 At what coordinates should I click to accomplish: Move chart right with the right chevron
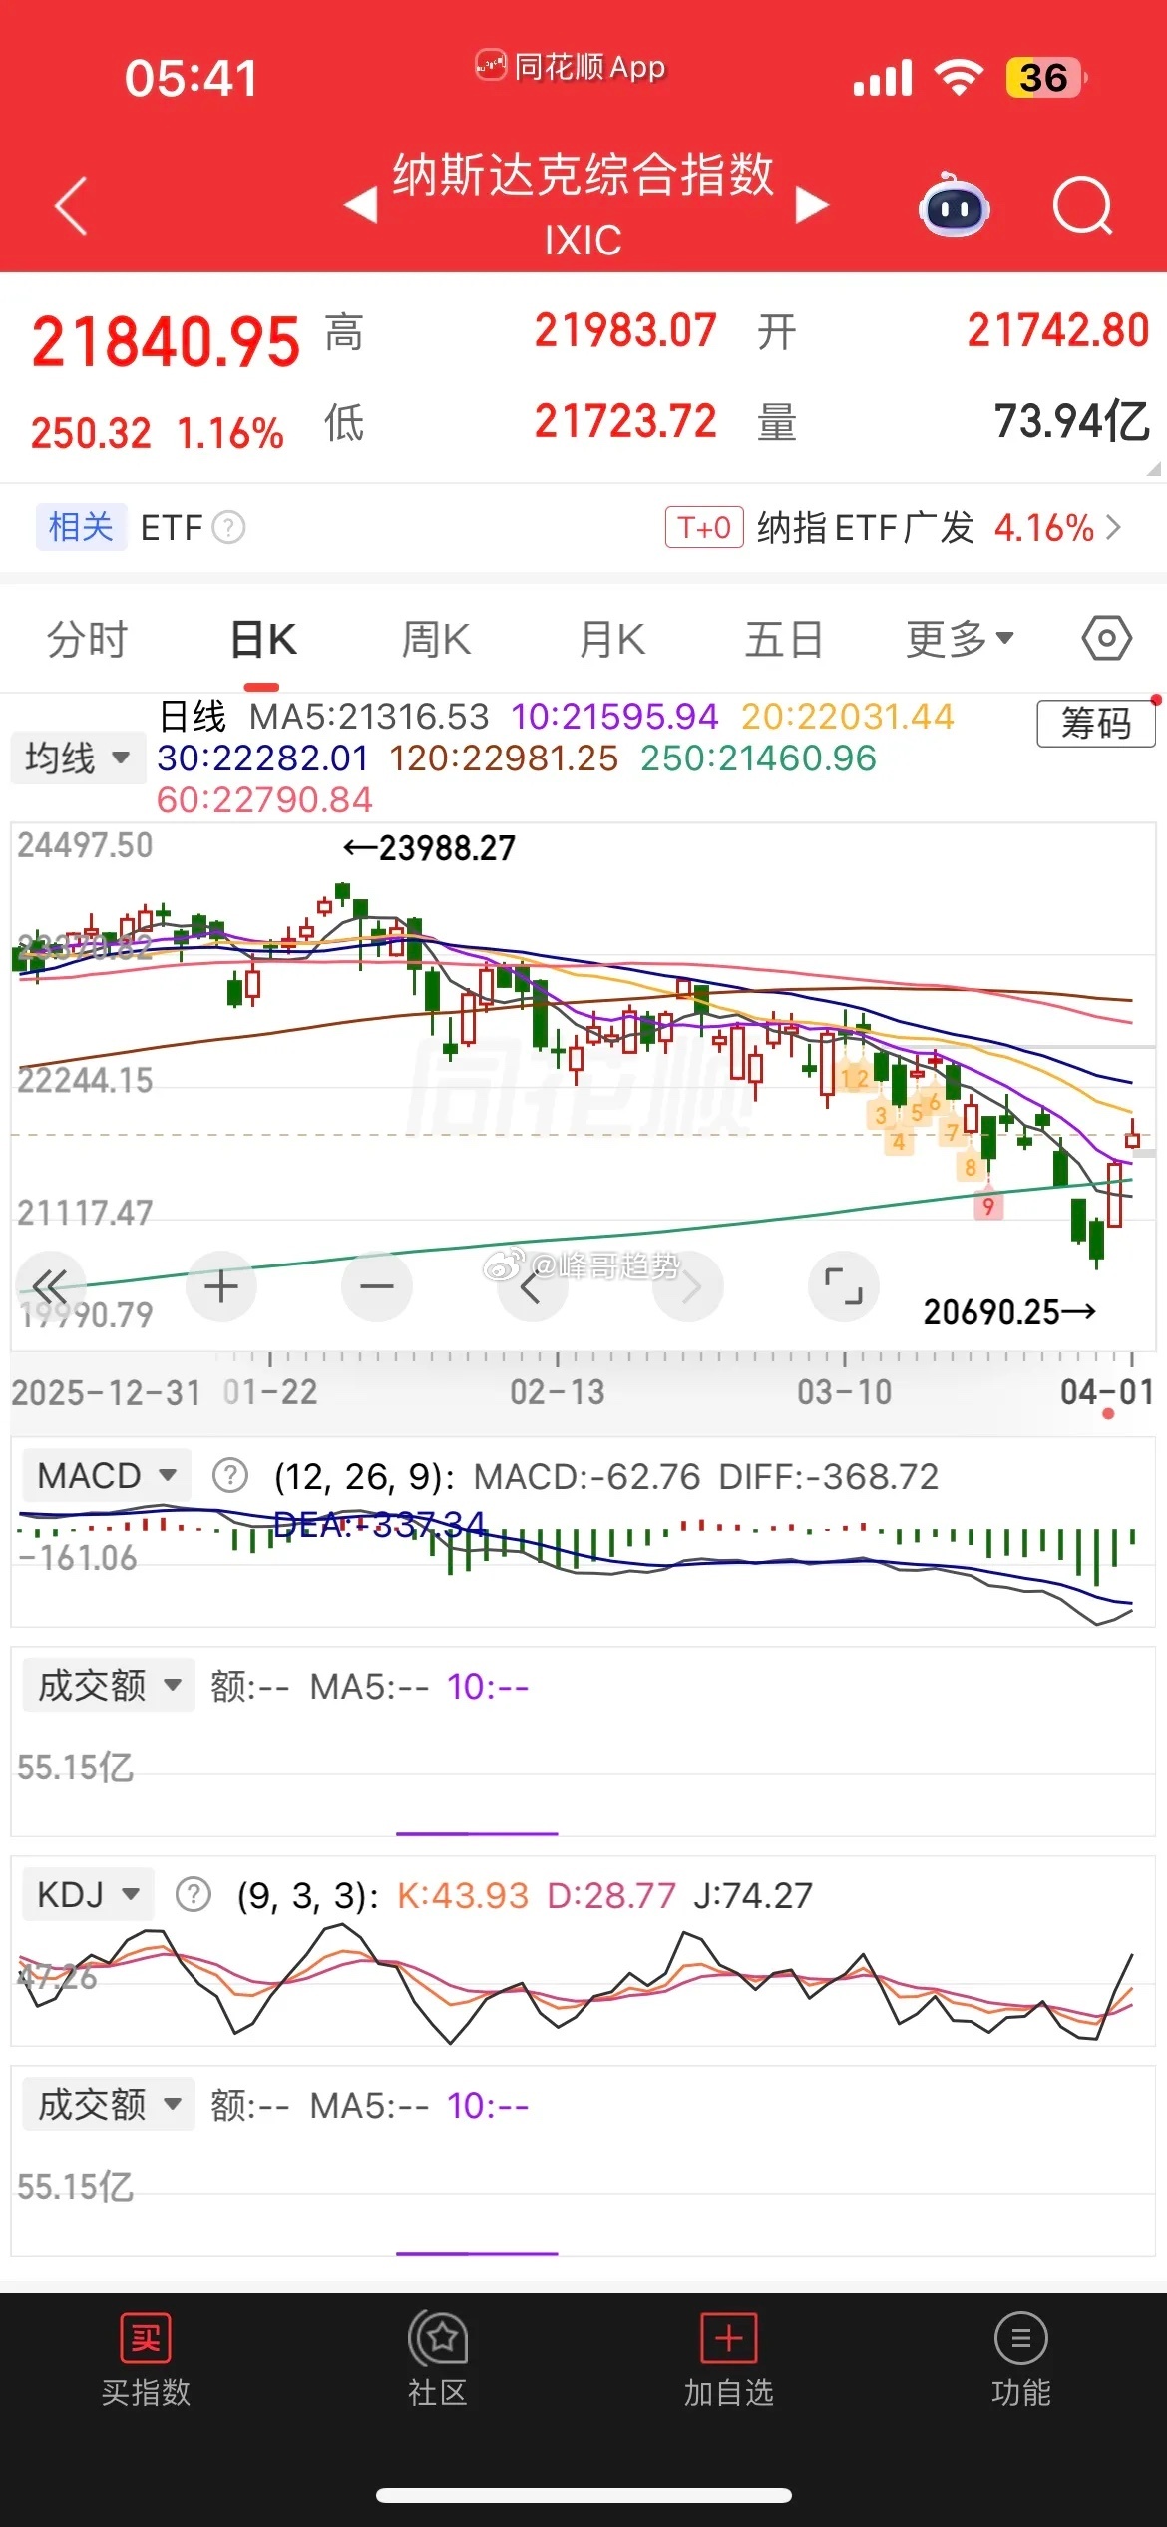click(688, 1285)
